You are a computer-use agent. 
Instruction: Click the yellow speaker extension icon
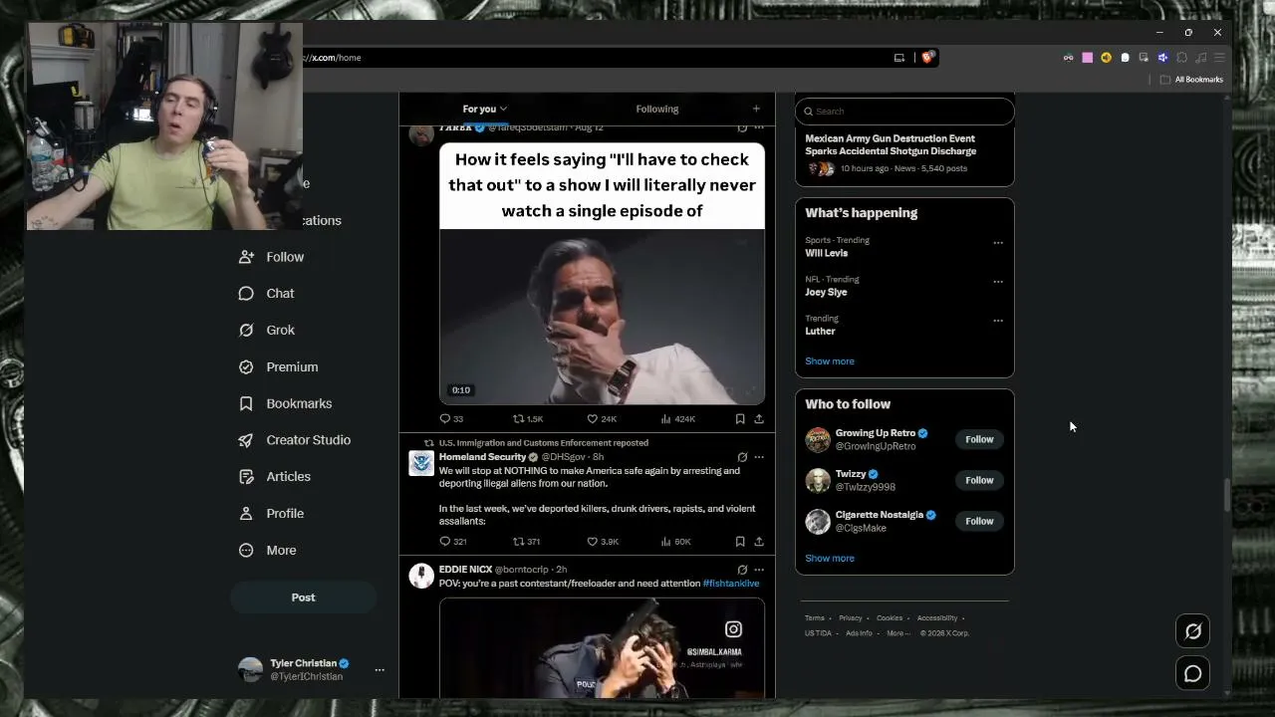click(1106, 58)
